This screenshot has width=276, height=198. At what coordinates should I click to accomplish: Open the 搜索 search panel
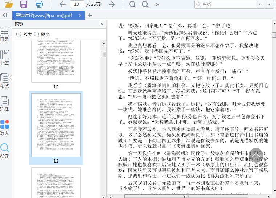tap(5, 151)
